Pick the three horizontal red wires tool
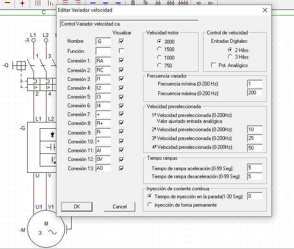294x249 pixels. pos(65,3)
